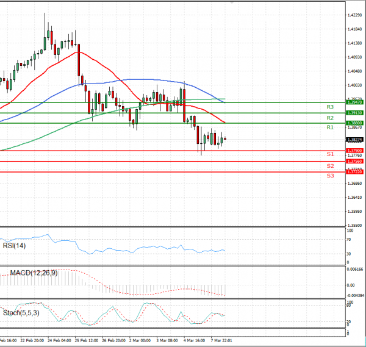Select the S2 support label
This screenshot has width=366, height=347.
pyautogui.click(x=330, y=166)
